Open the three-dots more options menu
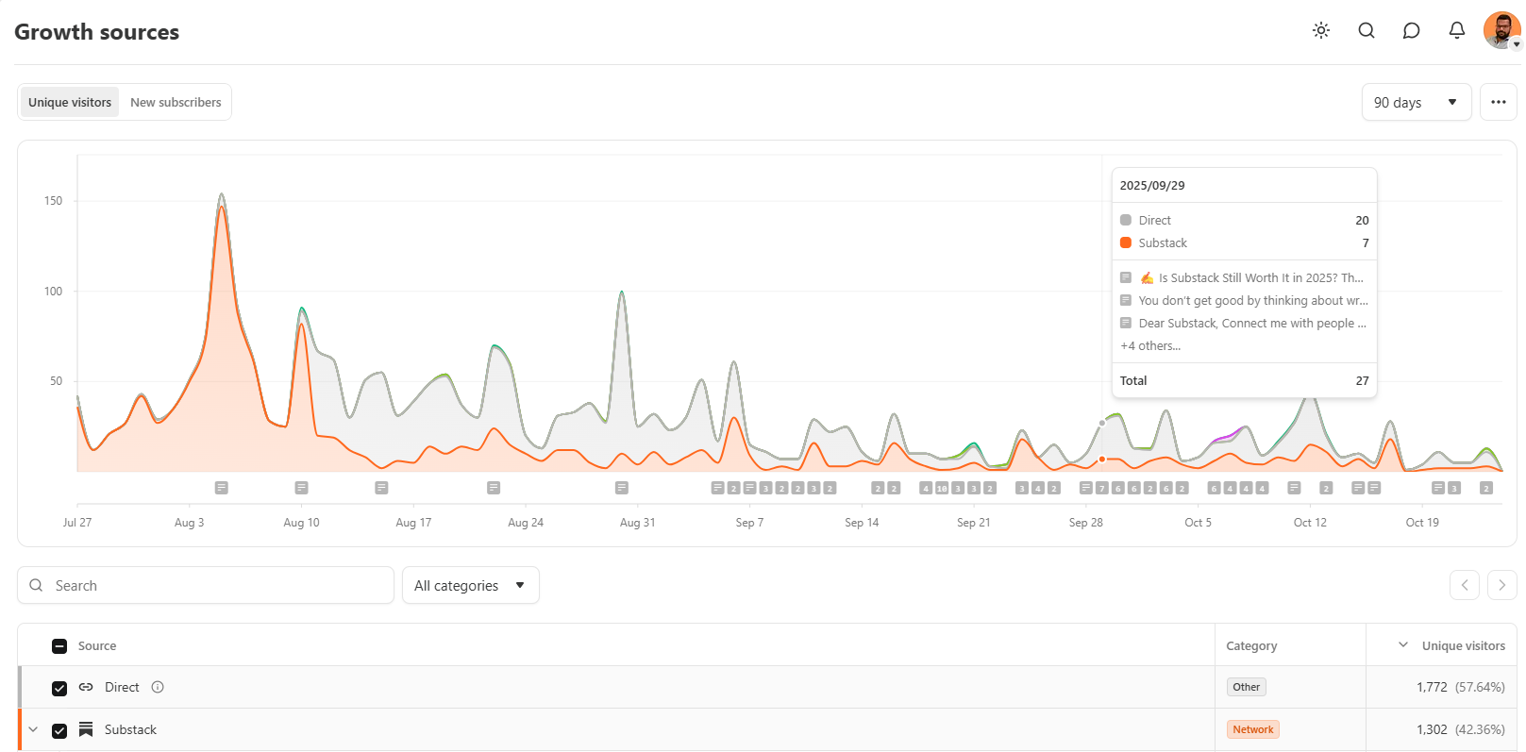Image resolution: width=1526 pixels, height=752 pixels. pos(1499,102)
